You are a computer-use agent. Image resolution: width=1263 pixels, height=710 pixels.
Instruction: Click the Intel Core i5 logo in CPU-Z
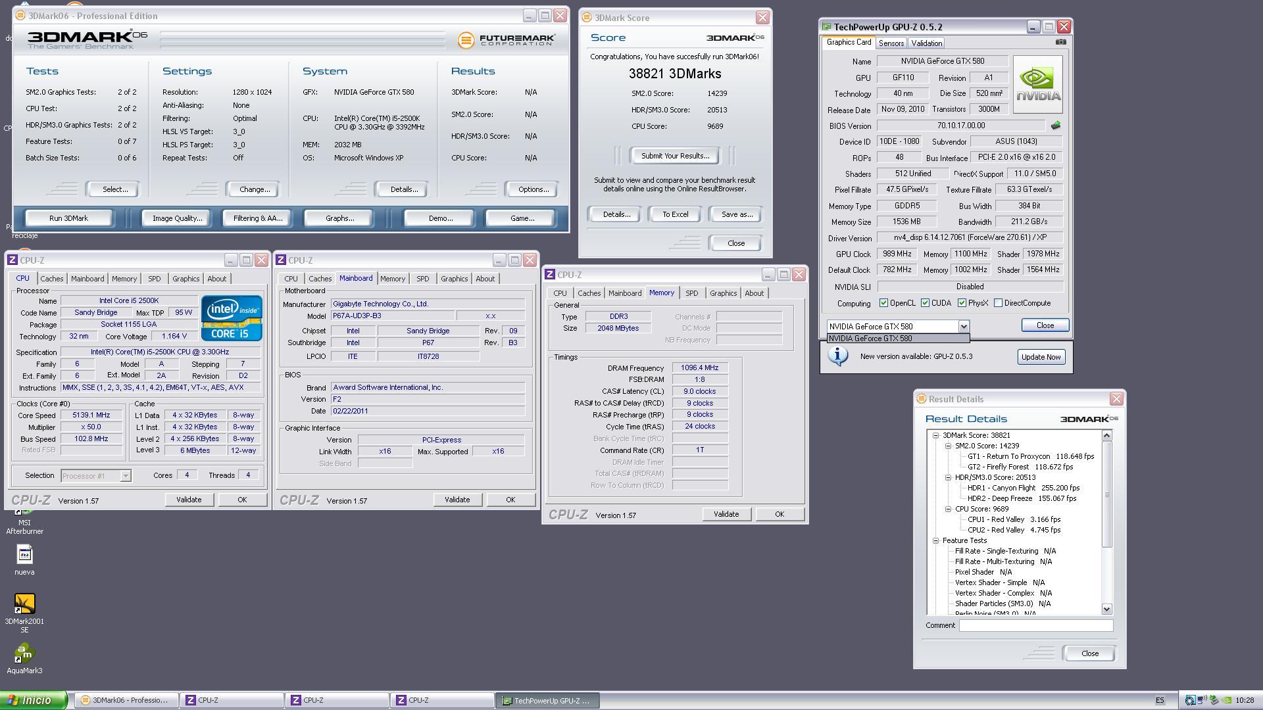coord(232,318)
